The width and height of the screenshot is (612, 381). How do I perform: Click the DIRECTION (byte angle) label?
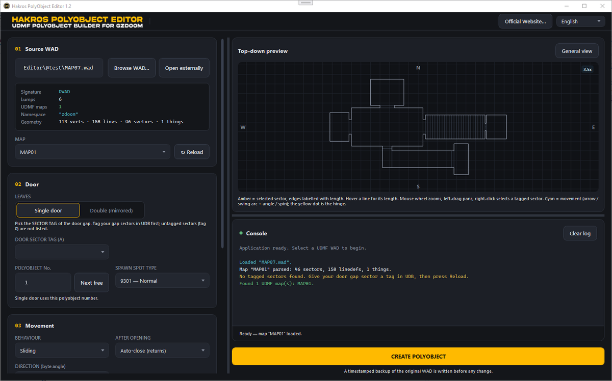tap(41, 366)
